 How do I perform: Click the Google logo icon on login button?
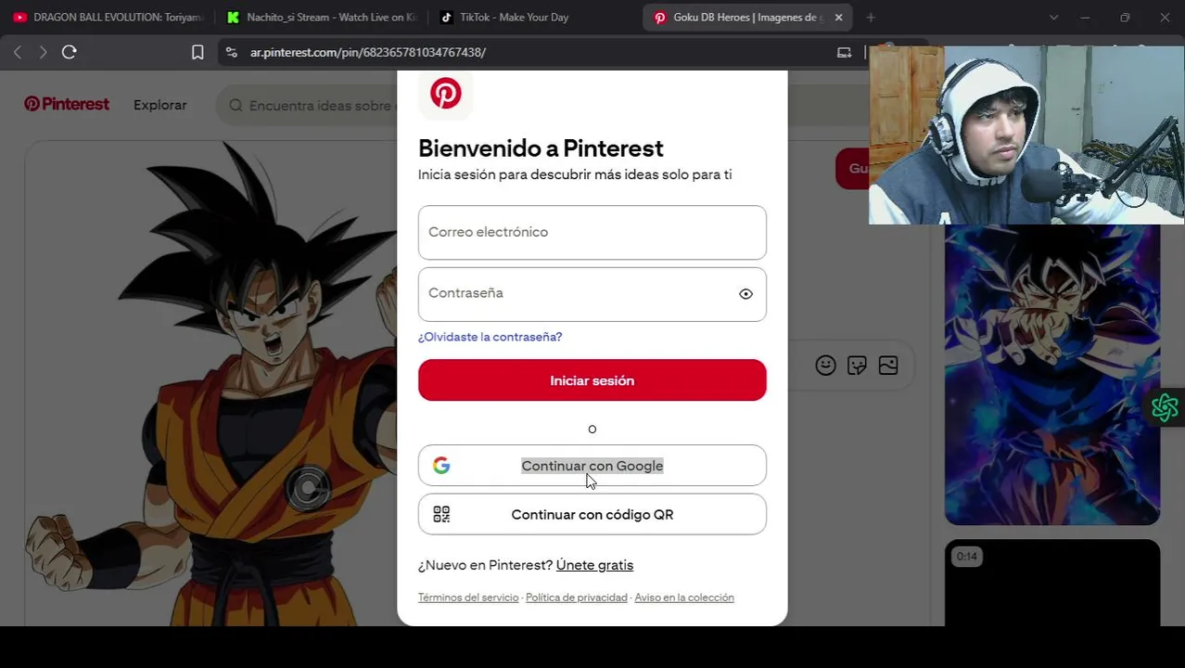coord(441,466)
